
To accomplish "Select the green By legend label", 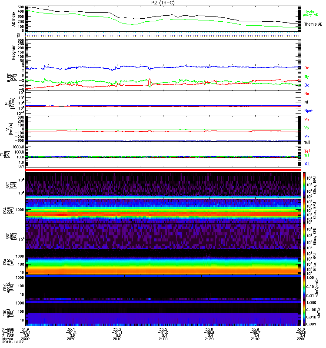I will click(x=306, y=77).
